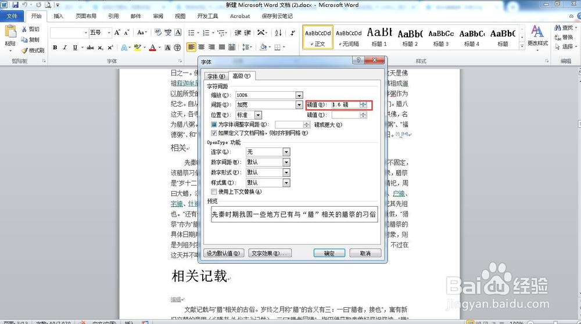Apply strikethrough (abc) formatting
Image resolution: width=581 pixels, height=324 pixels.
[x=91, y=48]
